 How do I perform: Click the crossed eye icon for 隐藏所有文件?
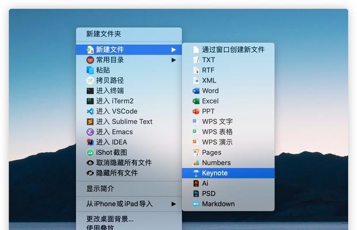click(x=90, y=173)
